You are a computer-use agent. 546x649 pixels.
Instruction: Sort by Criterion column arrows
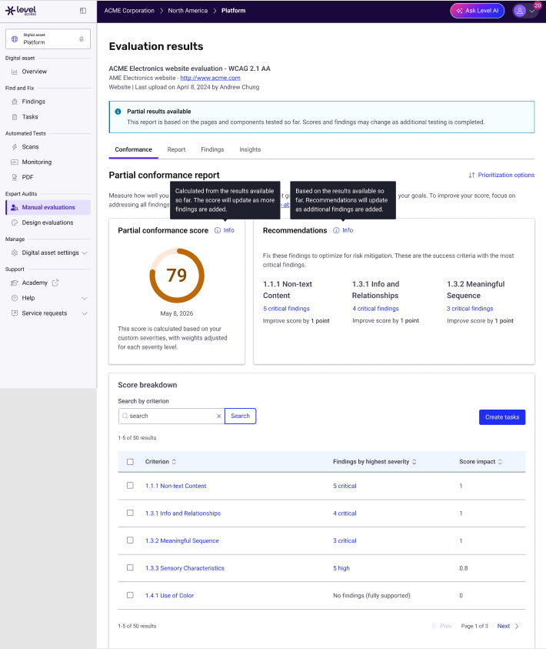[x=174, y=462]
